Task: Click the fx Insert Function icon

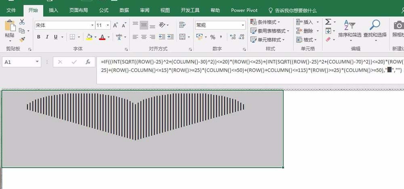Action: [x=88, y=62]
